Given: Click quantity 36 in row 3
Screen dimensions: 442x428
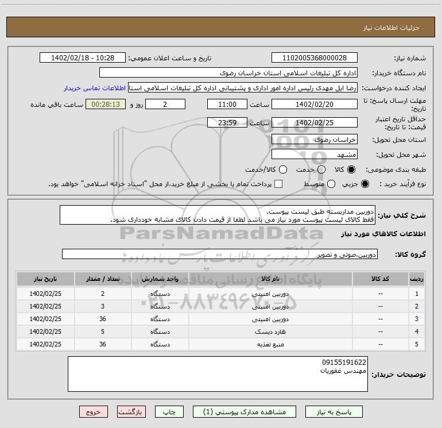Looking at the screenshot, I should [x=103, y=319].
